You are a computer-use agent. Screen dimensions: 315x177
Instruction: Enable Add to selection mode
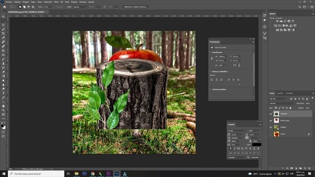[x=24, y=7]
